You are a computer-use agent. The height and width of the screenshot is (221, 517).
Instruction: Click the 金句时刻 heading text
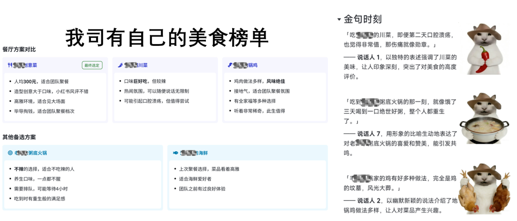coord(363,20)
